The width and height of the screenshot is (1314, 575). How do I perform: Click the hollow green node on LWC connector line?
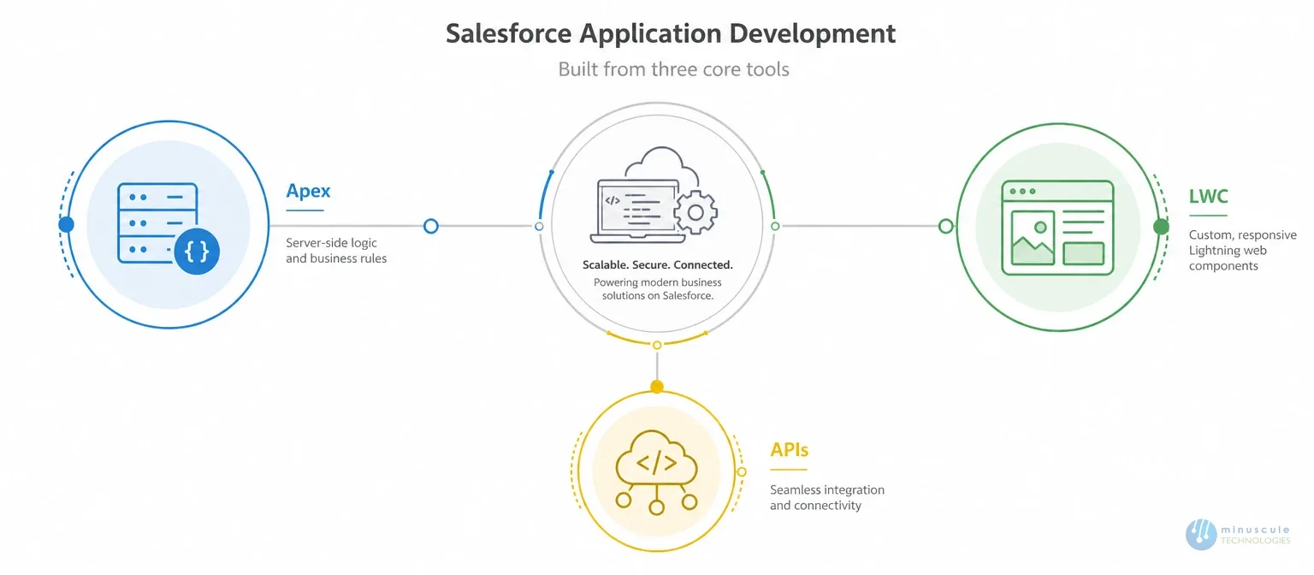(x=945, y=227)
